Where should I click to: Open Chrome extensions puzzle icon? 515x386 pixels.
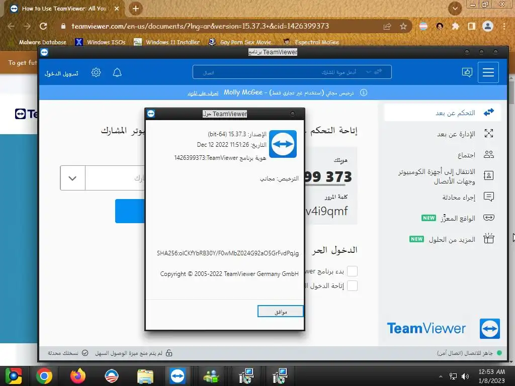click(455, 26)
